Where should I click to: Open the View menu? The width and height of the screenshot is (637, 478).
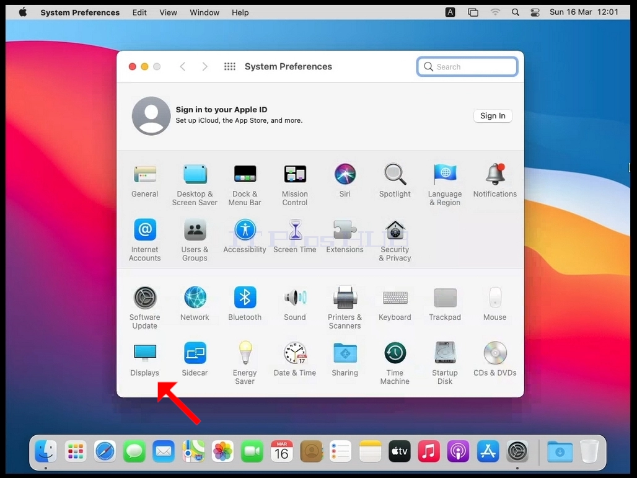click(168, 12)
